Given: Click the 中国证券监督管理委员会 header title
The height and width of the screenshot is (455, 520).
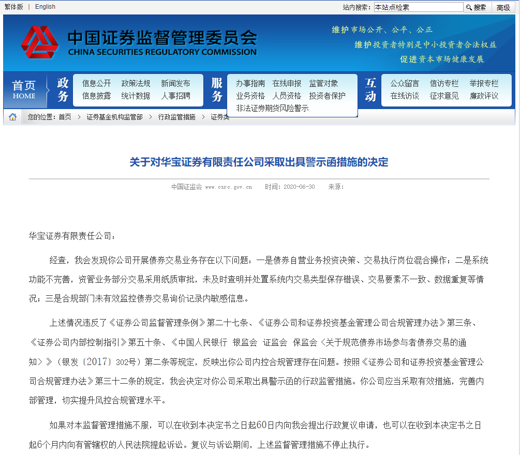Looking at the screenshot, I should tap(162, 38).
